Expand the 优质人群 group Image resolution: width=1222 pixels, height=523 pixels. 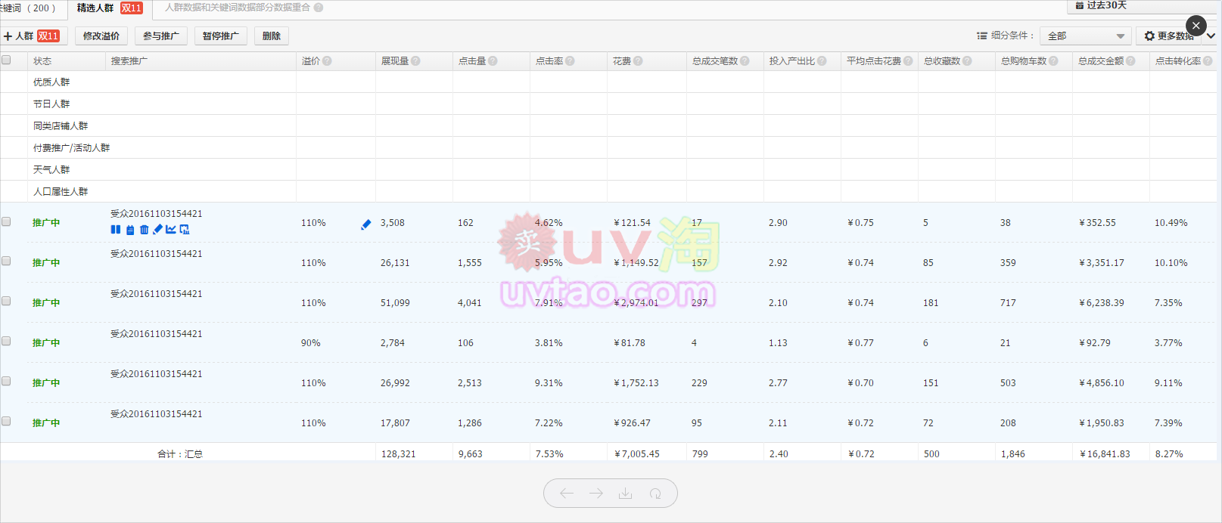point(51,82)
